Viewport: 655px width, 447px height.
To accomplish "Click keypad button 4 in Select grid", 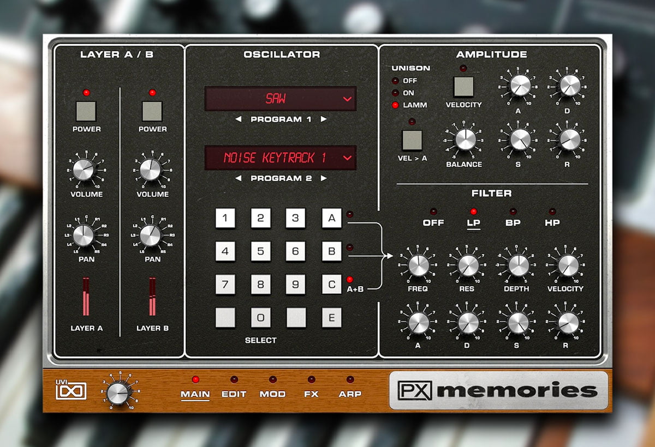I will click(x=225, y=252).
